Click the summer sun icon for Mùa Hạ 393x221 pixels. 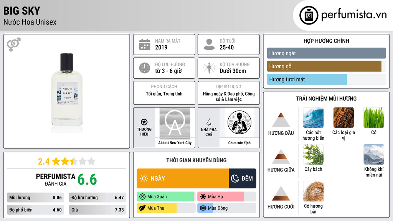203,197
